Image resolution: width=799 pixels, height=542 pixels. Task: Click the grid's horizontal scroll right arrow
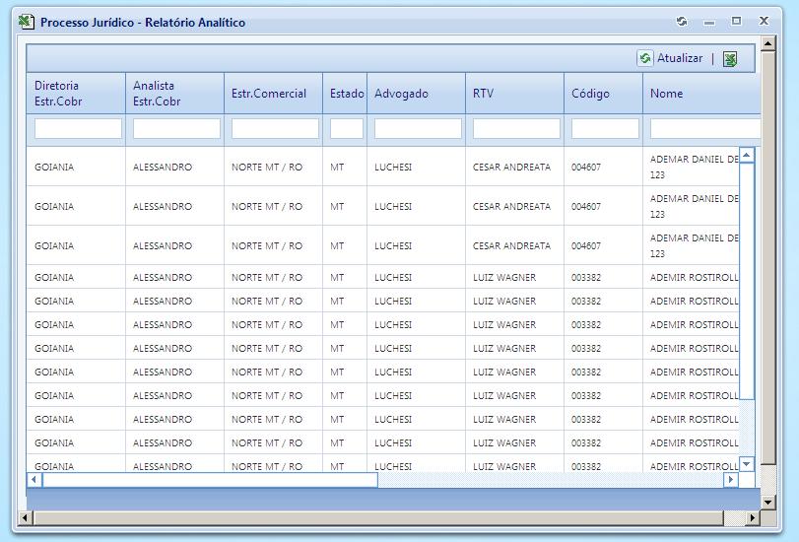pyautogui.click(x=730, y=480)
